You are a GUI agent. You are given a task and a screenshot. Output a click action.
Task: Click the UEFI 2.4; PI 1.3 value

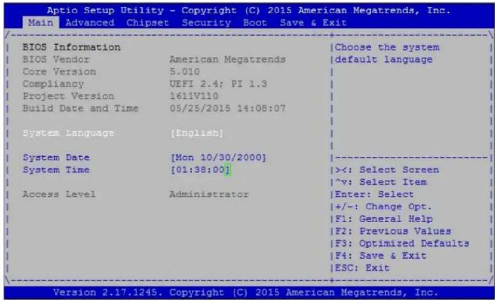point(218,84)
